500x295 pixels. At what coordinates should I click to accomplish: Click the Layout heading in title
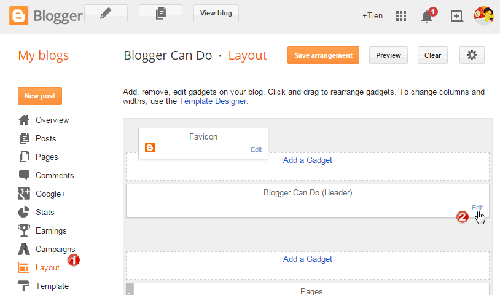tap(247, 55)
